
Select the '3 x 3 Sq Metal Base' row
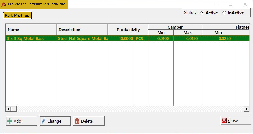(127, 38)
